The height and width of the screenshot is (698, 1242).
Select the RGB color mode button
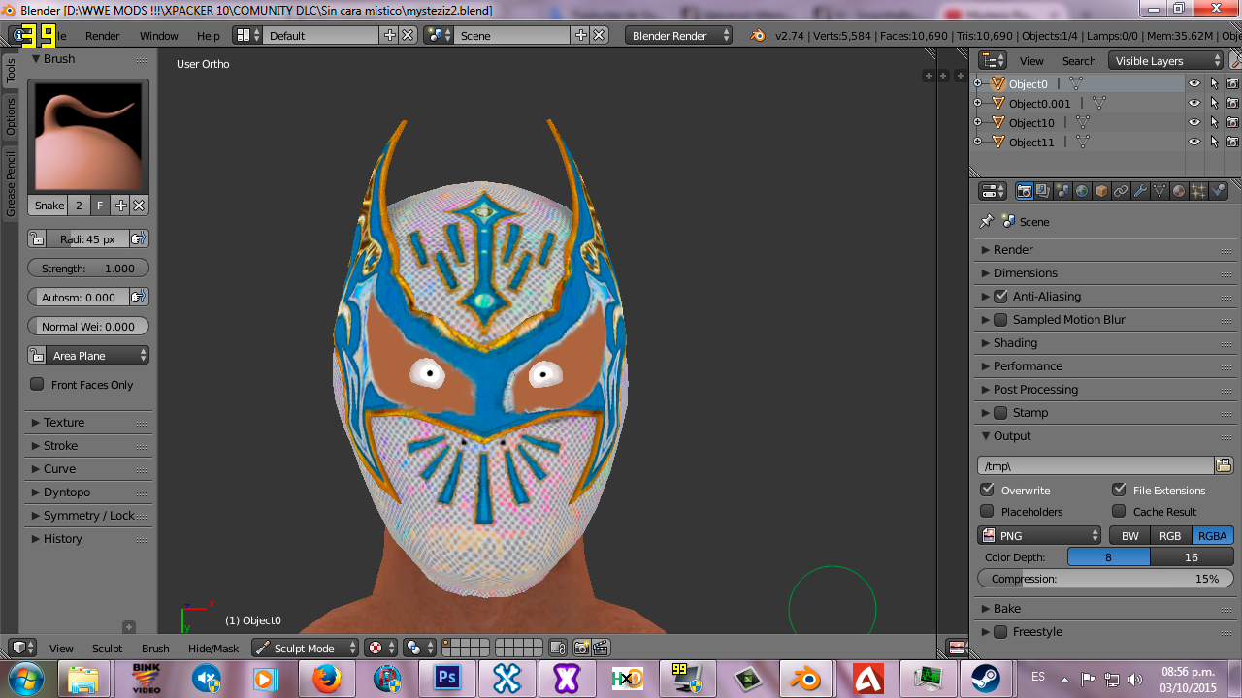point(1170,535)
